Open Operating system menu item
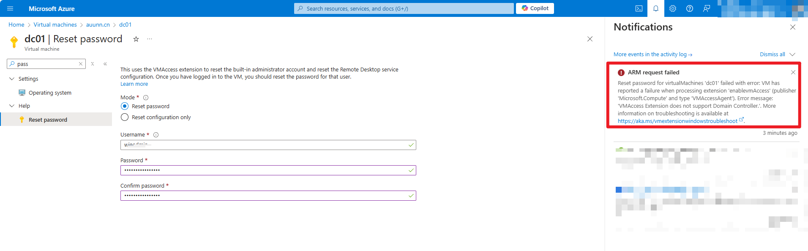Viewport: 808px width, 251px height. point(50,93)
